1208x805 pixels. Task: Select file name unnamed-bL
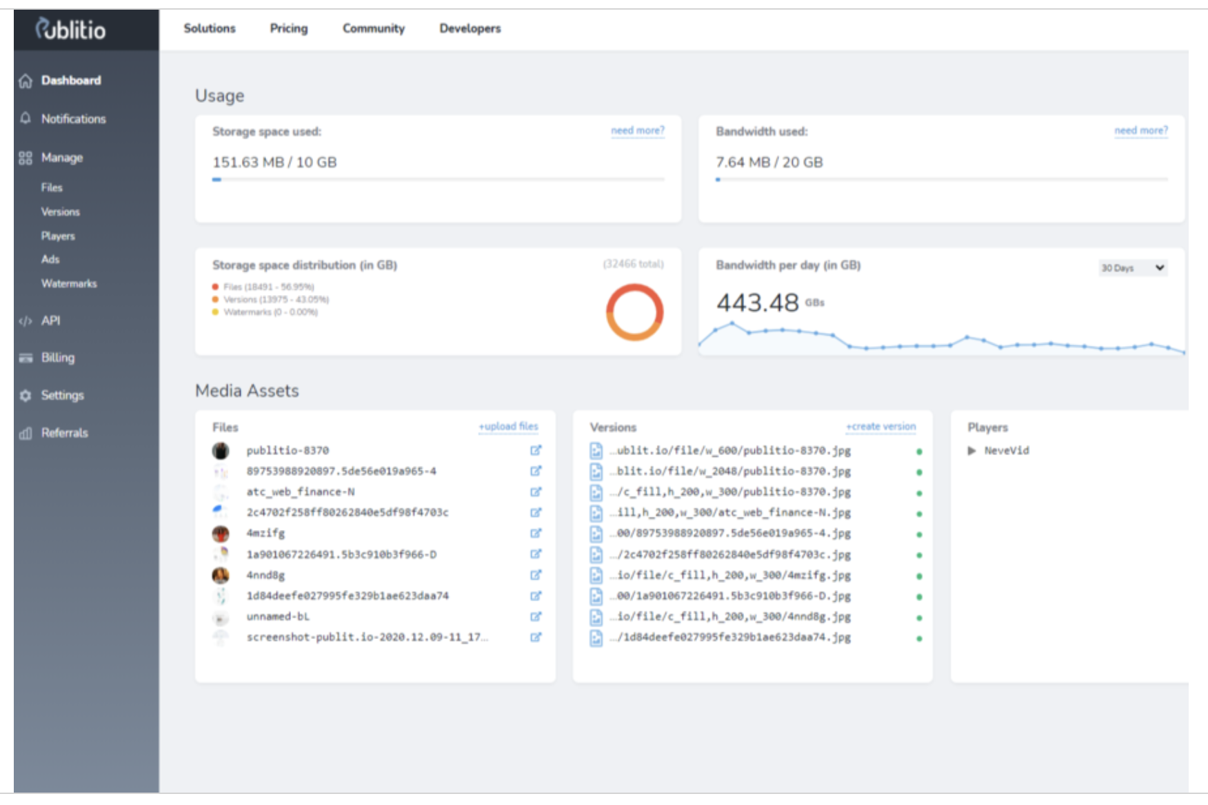278,616
